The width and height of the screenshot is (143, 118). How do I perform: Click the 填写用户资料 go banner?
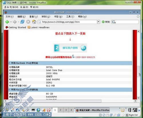tap(70, 48)
